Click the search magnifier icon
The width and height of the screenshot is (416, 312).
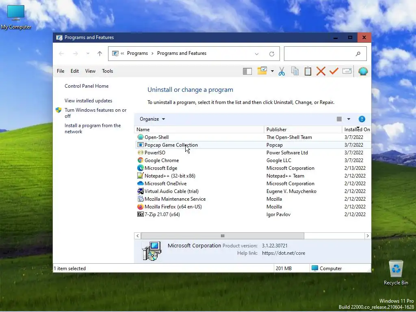point(358,54)
